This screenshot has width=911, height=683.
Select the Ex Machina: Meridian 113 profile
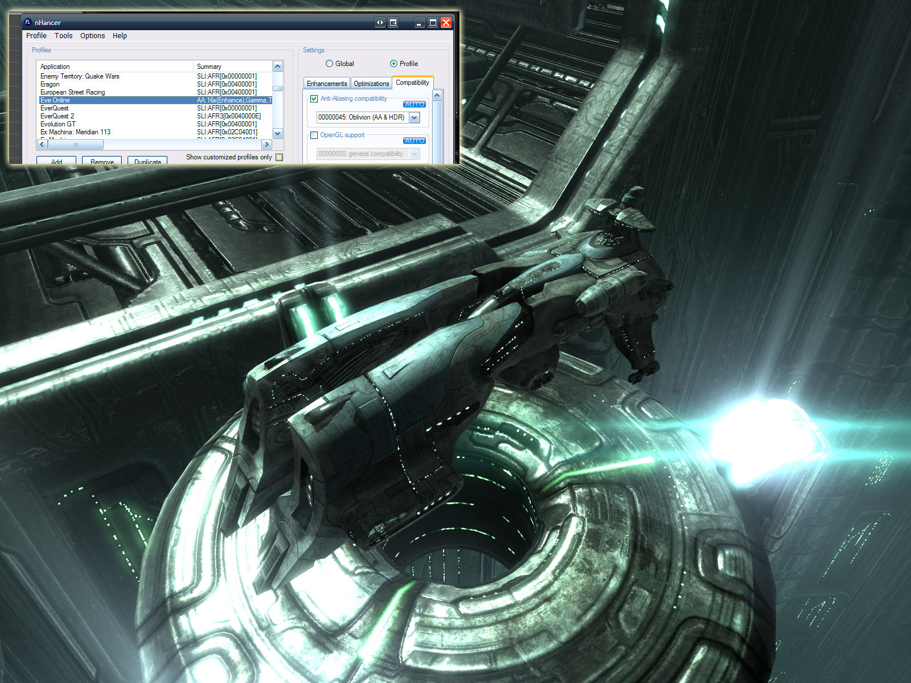[76, 132]
